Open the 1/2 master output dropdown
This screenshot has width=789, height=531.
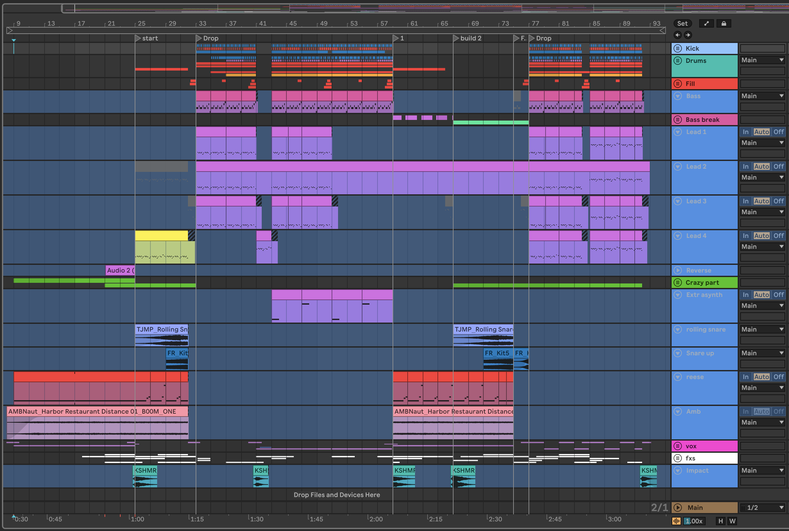pos(762,507)
